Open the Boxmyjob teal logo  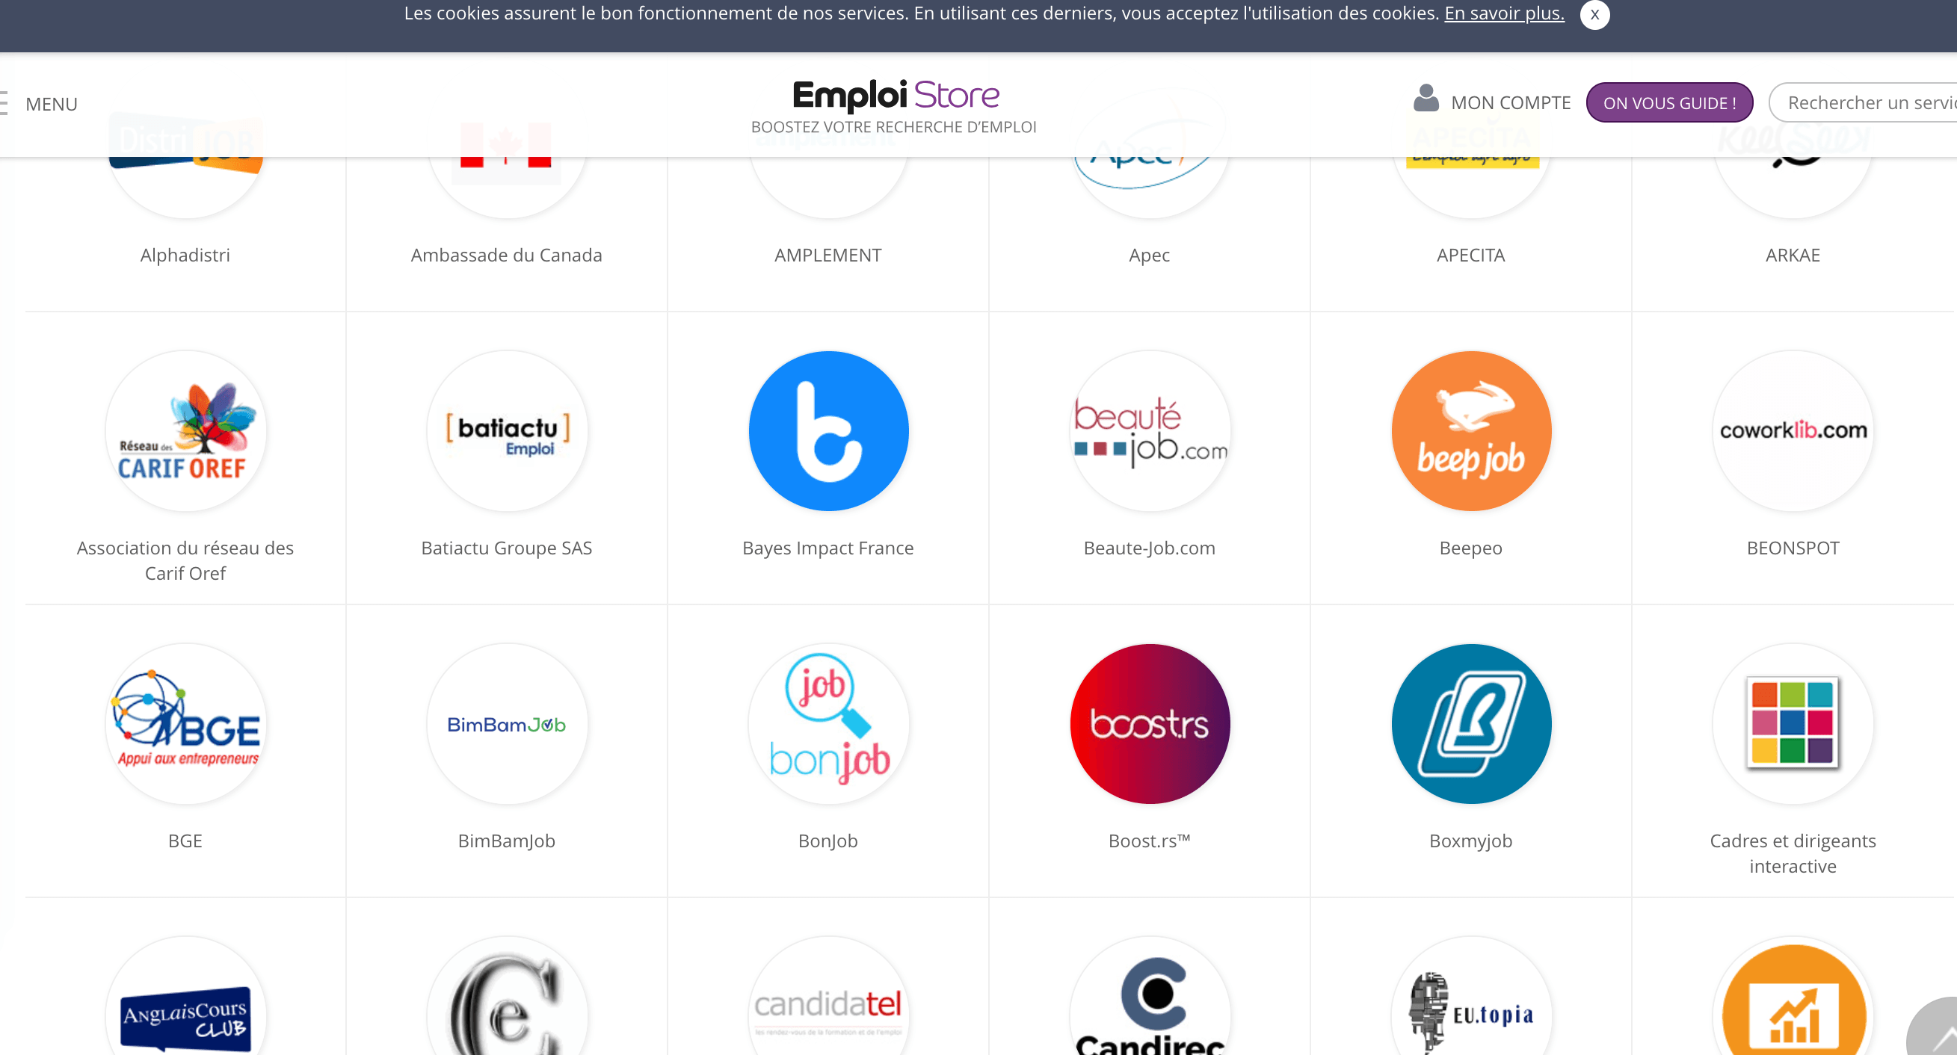tap(1471, 724)
